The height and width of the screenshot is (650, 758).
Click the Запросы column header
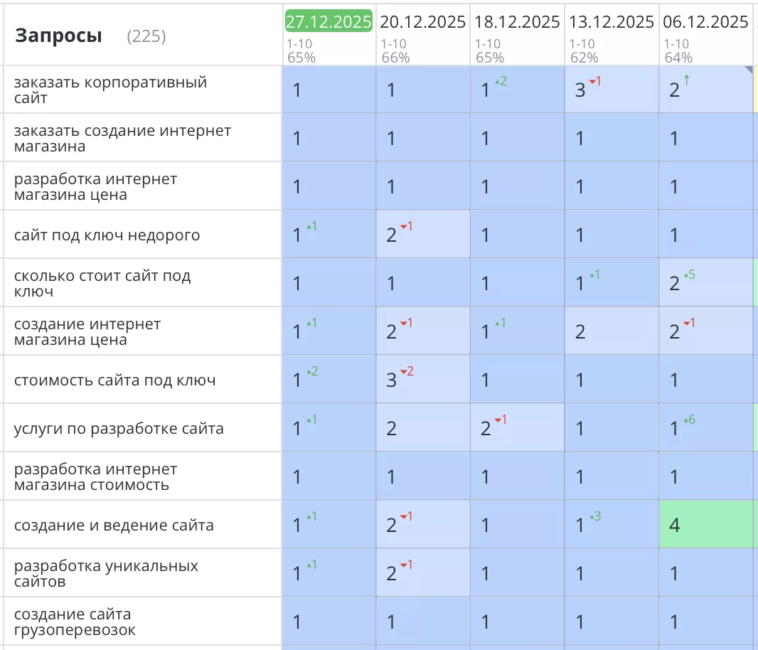click(x=58, y=36)
